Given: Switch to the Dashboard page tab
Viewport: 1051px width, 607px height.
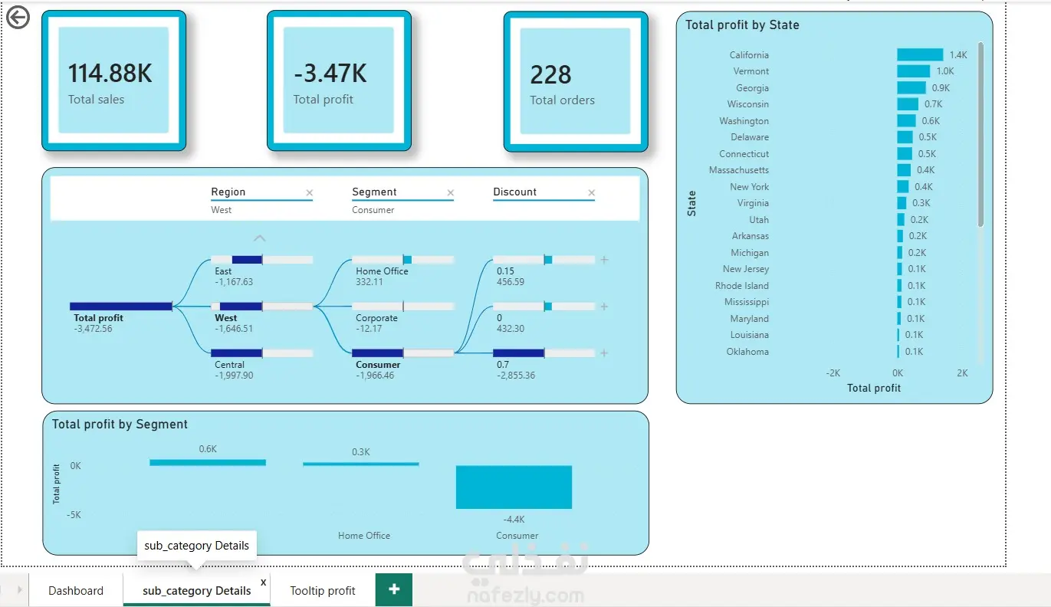Looking at the screenshot, I should pyautogui.click(x=76, y=590).
